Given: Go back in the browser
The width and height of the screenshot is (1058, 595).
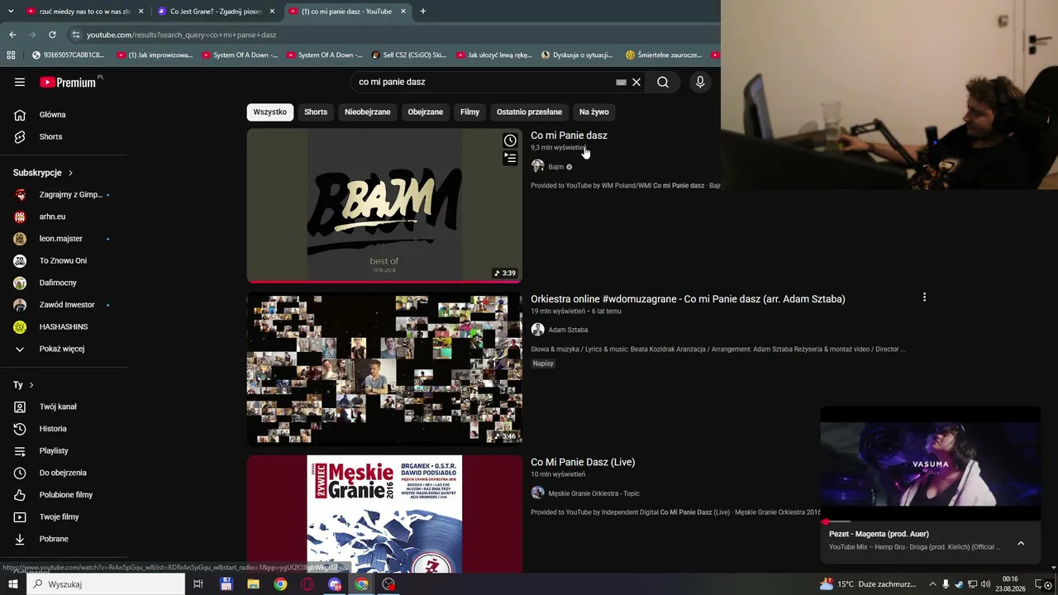Looking at the screenshot, I should 12,35.
